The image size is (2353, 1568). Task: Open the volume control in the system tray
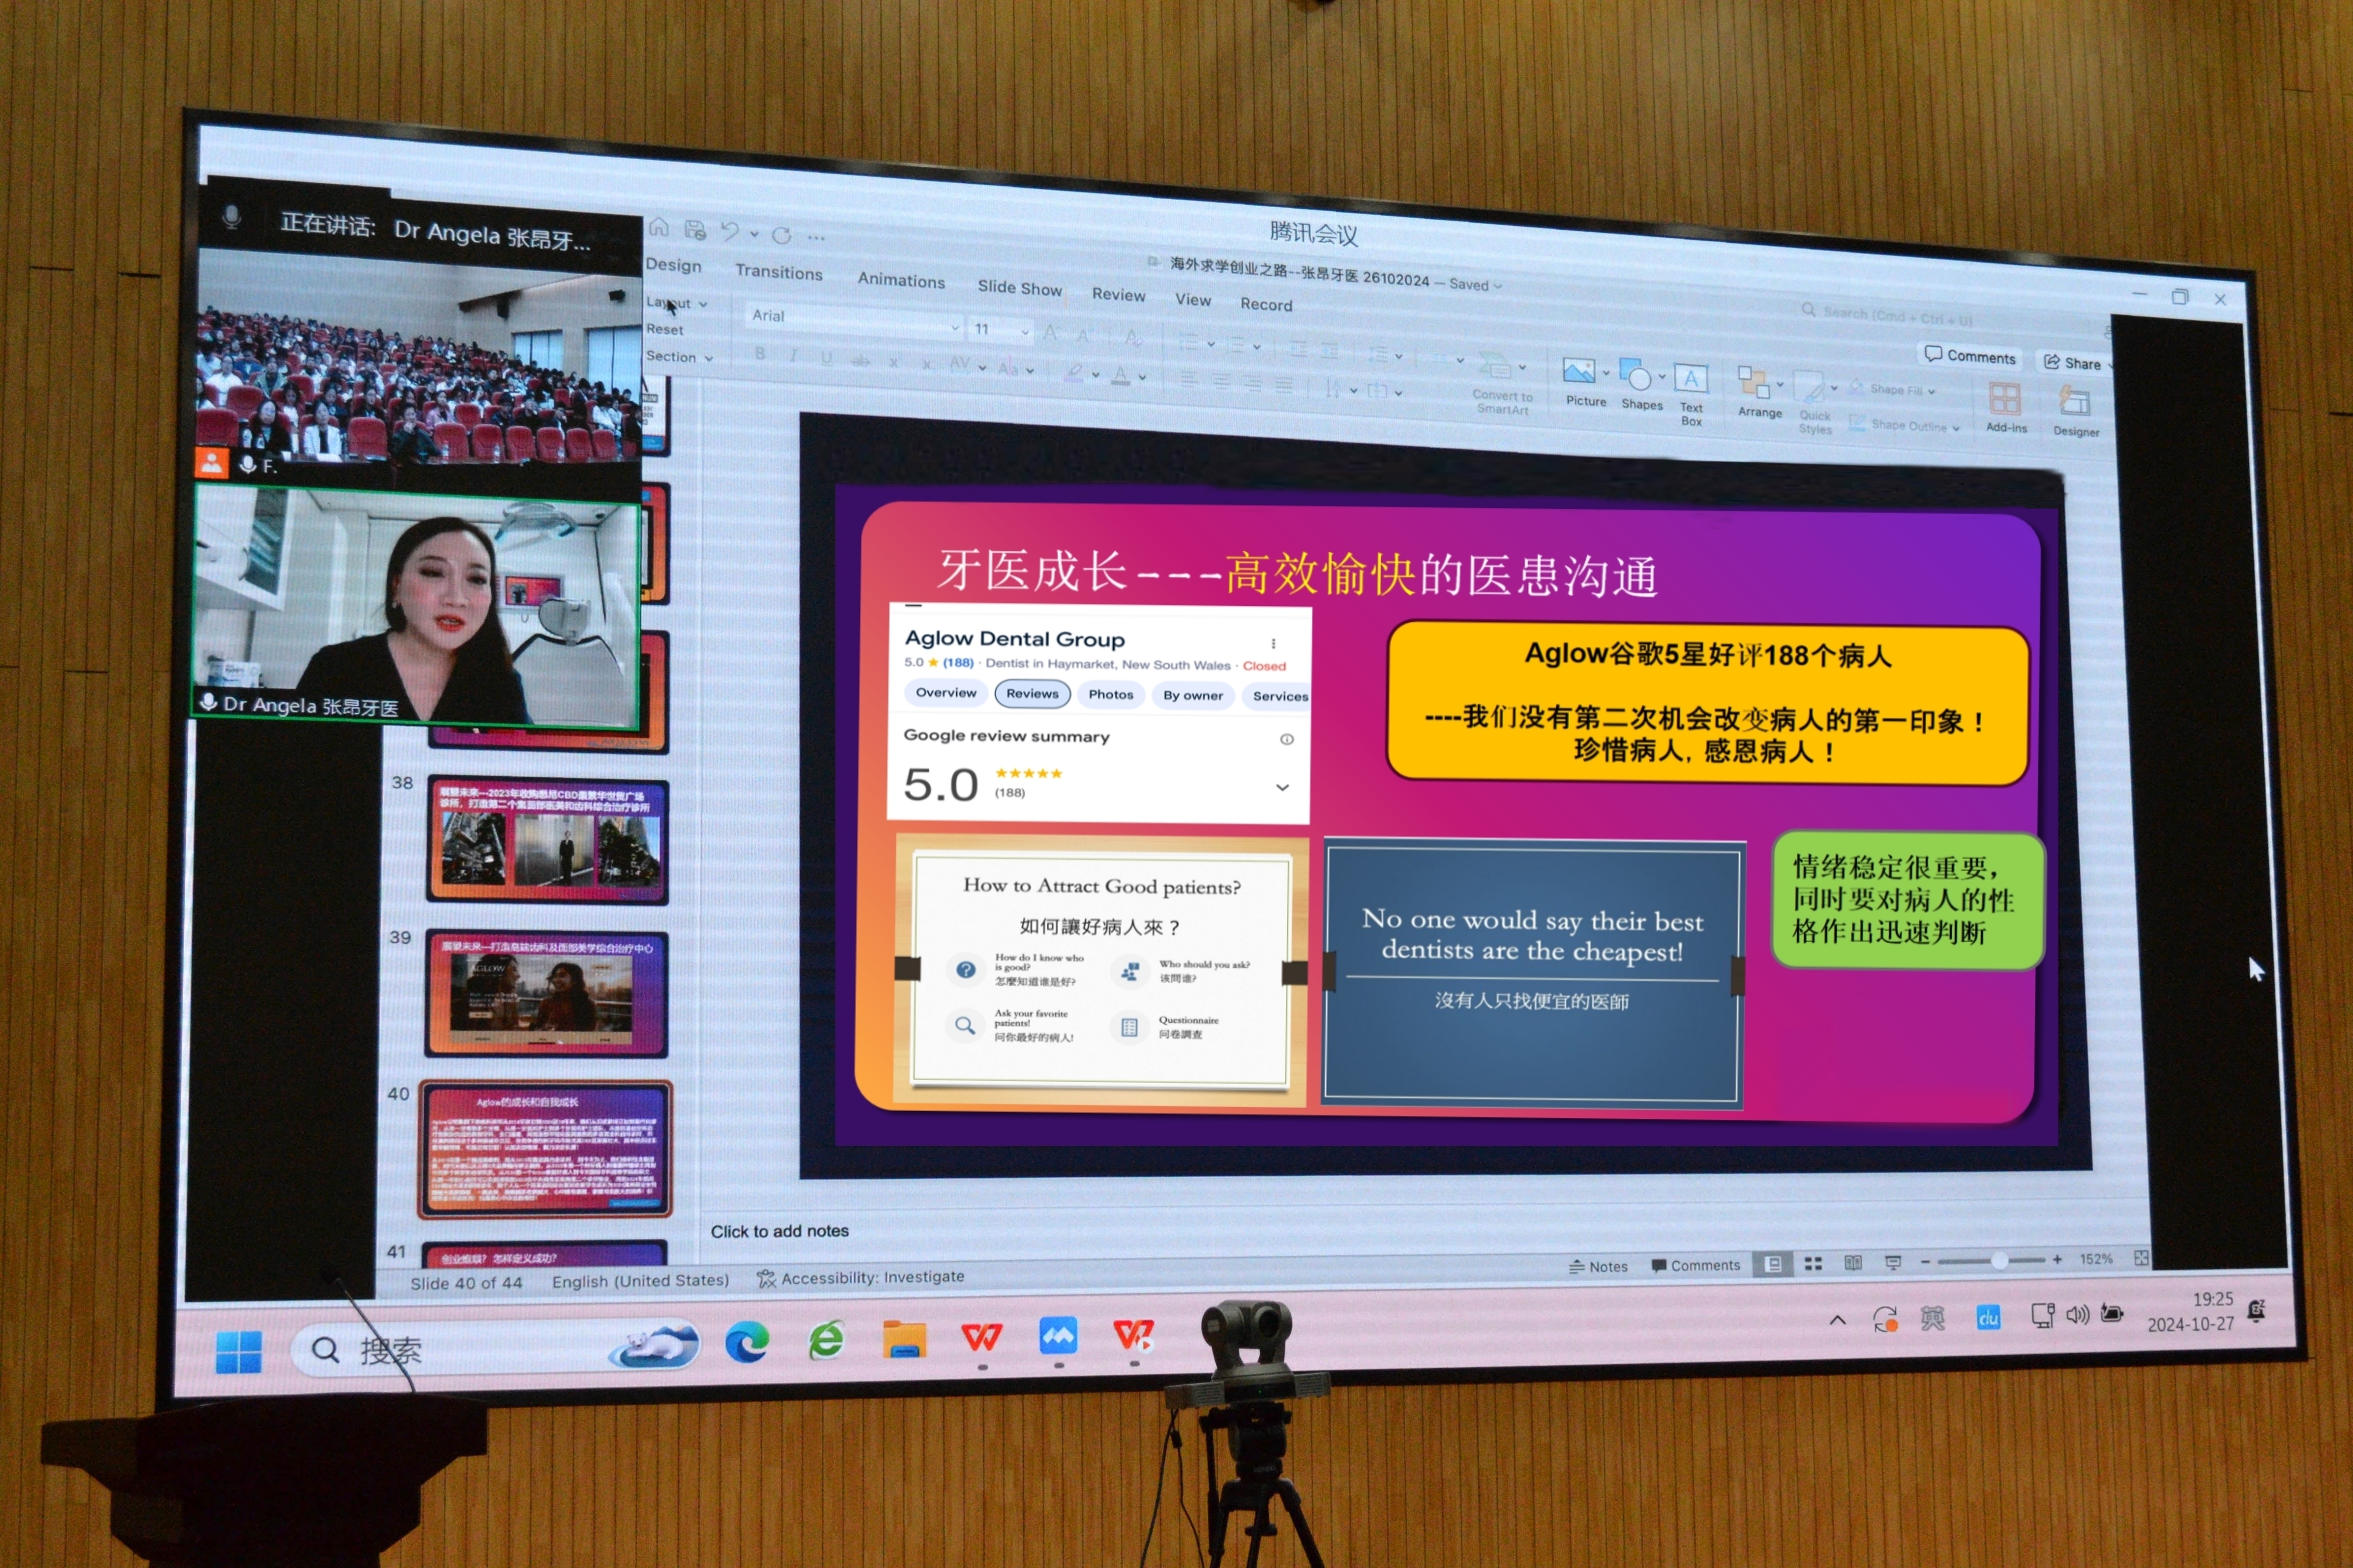(x=2077, y=1314)
